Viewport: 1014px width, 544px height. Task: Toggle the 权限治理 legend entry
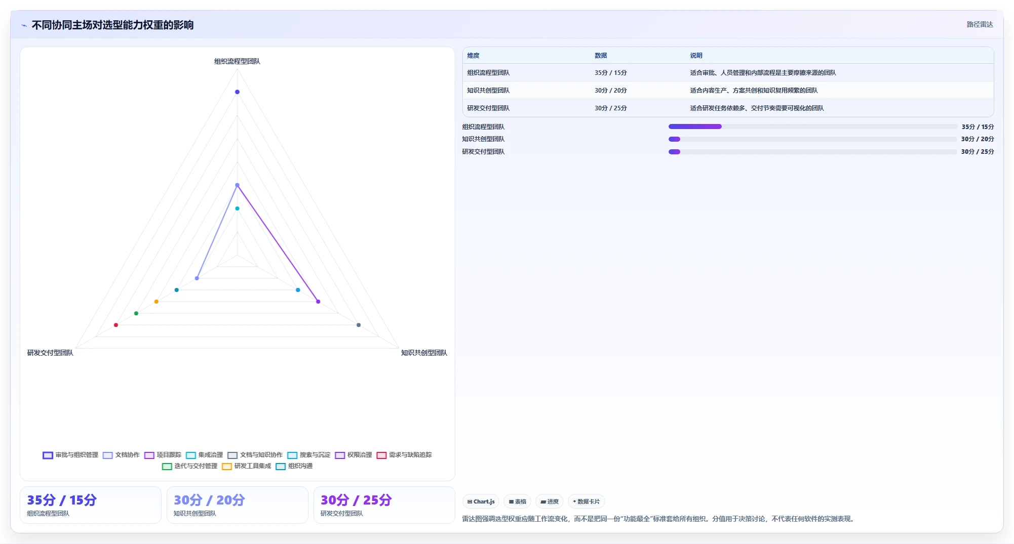pyautogui.click(x=353, y=455)
